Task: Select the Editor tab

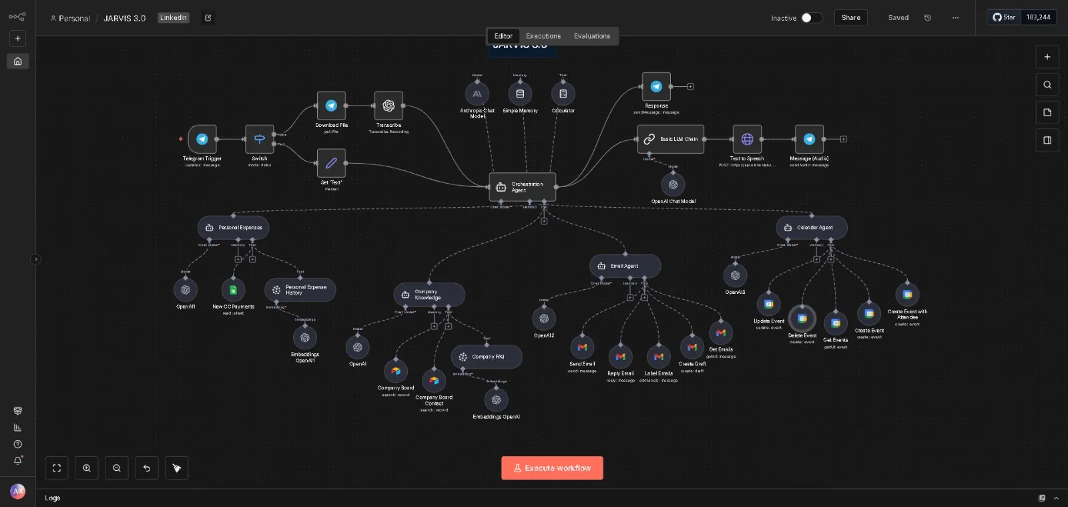Action: 503,36
